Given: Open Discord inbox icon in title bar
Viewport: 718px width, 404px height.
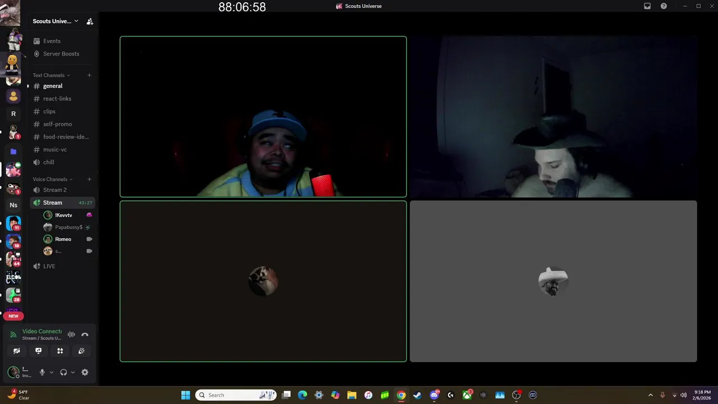Looking at the screenshot, I should (647, 6).
